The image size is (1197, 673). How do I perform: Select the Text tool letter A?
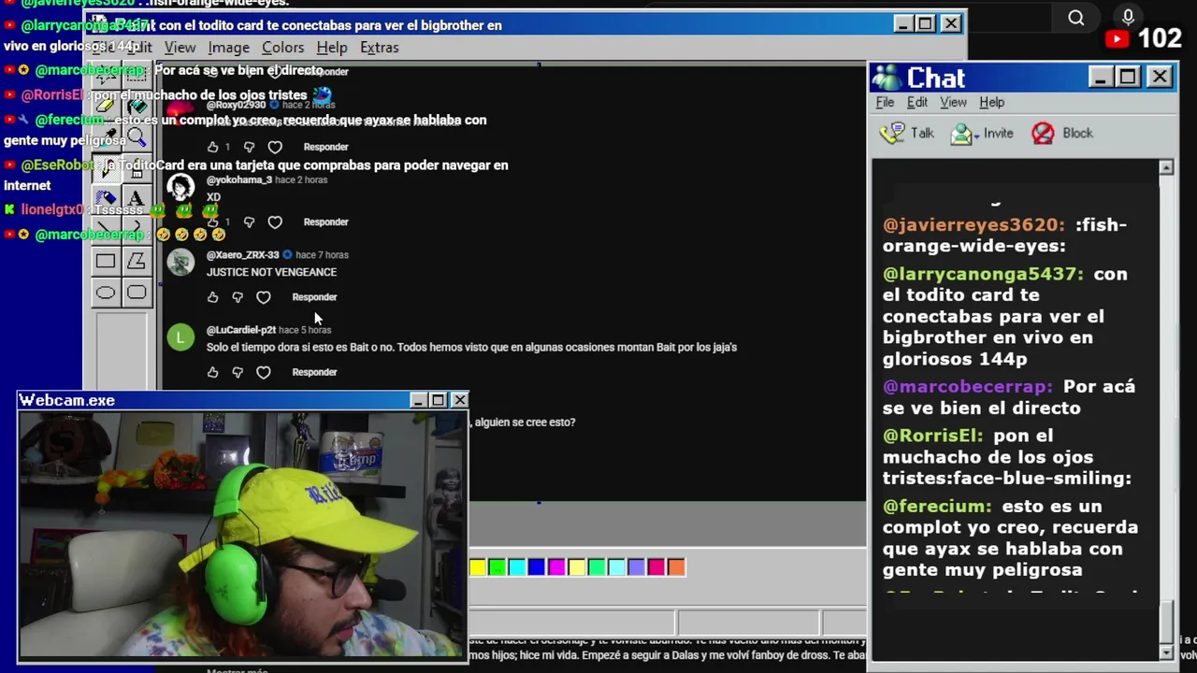137,198
